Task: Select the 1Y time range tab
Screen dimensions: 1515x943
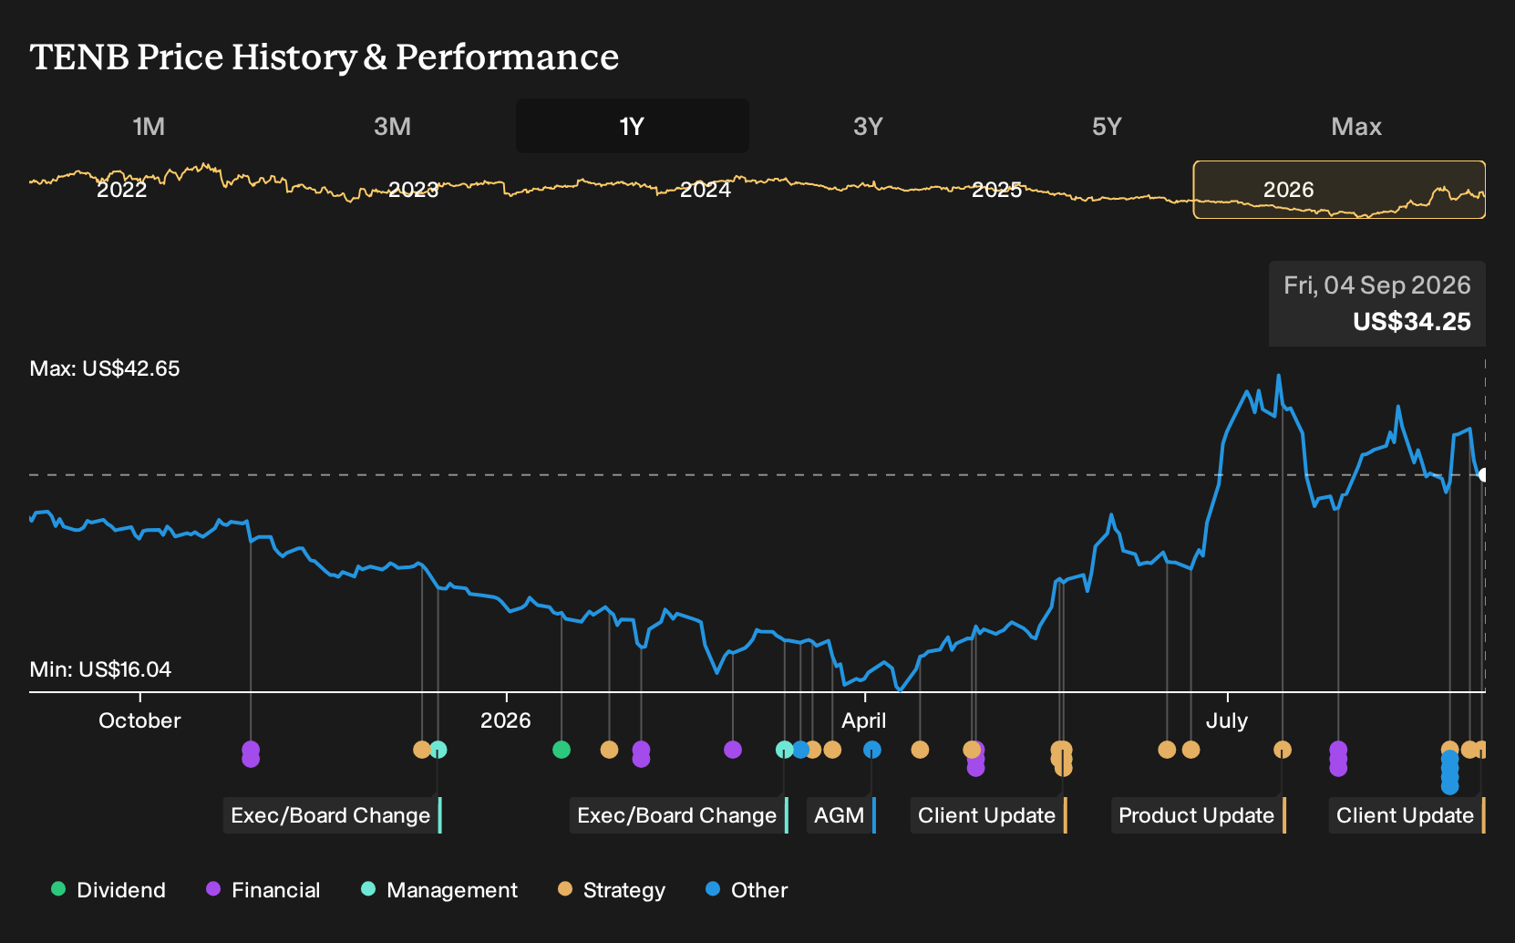Action: 633,126
